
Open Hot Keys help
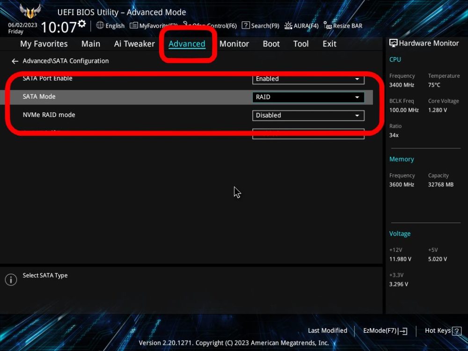click(443, 331)
